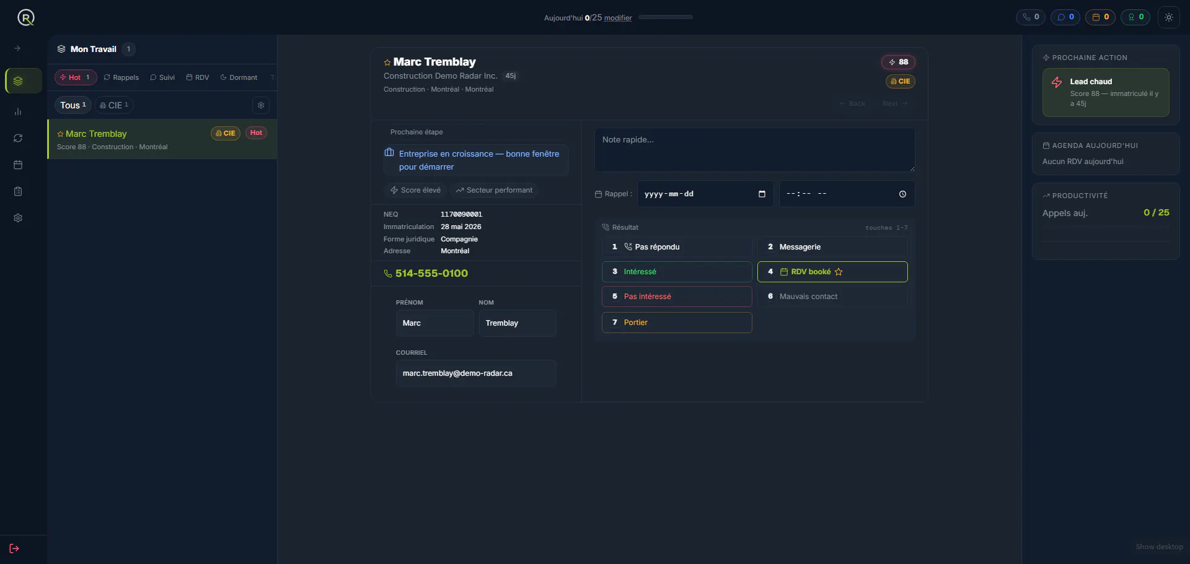Click the daily goal progress bar
Image resolution: width=1190 pixels, height=564 pixels.
666,17
